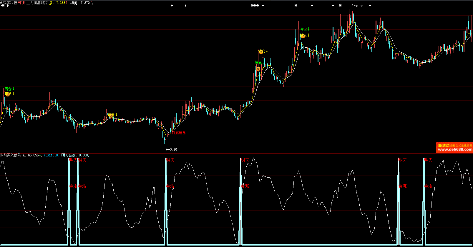Click the star icon before 兄弟科技
Viewport: 473px width, 247px height.
tap(1, 3)
